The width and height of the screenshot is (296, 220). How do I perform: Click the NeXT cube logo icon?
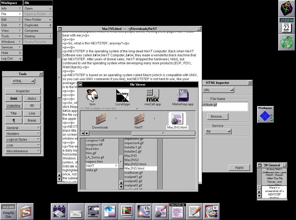[287, 9]
